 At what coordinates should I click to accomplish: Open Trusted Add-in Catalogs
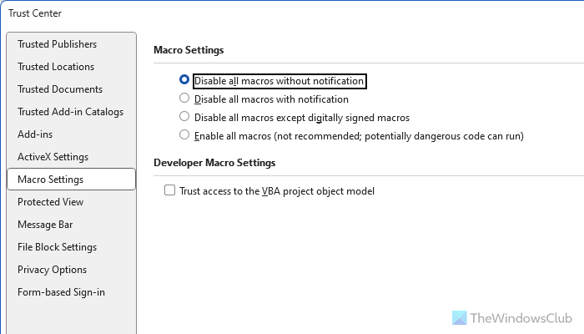70,112
